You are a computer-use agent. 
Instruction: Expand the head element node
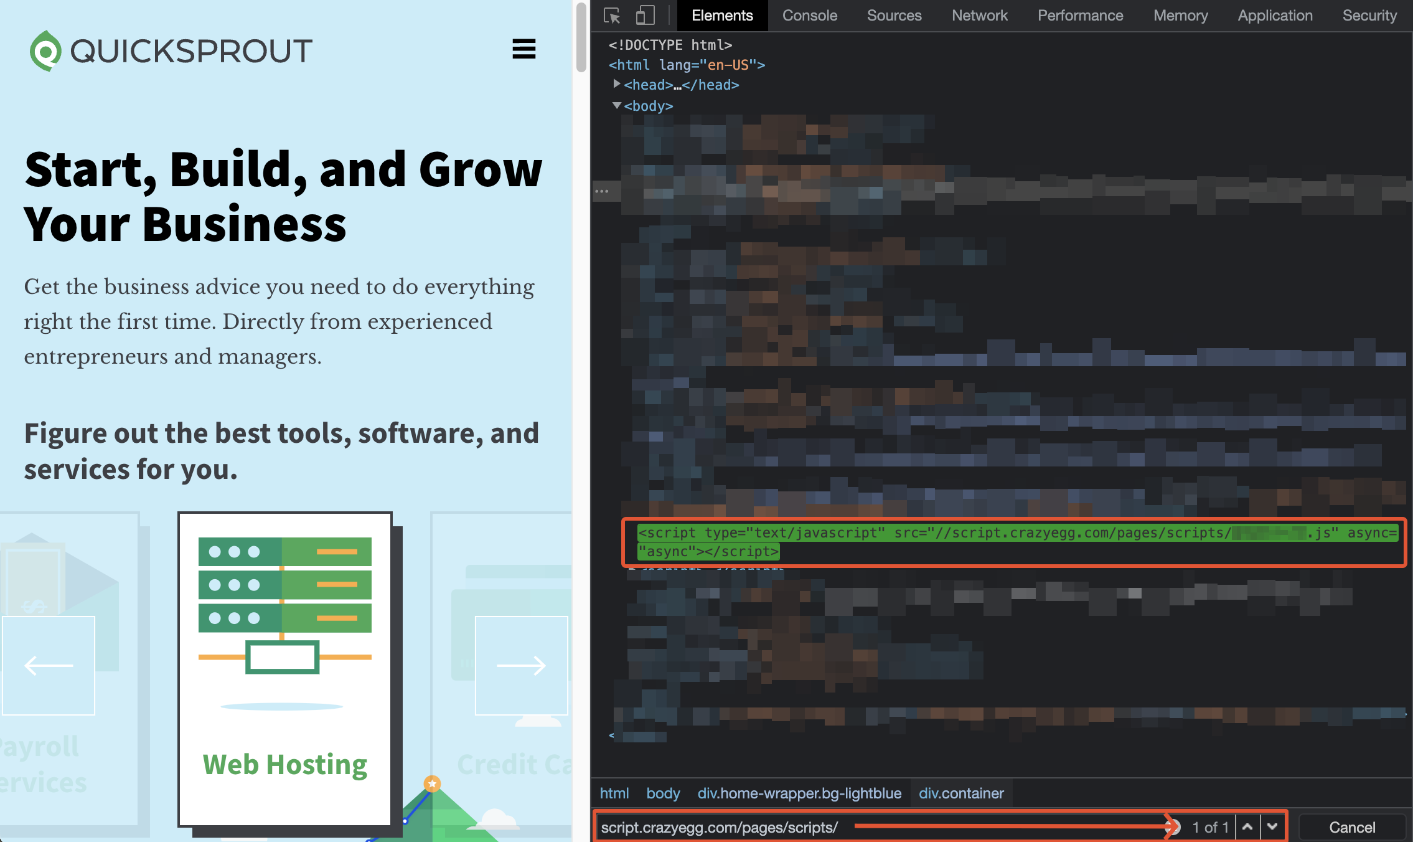tap(616, 84)
